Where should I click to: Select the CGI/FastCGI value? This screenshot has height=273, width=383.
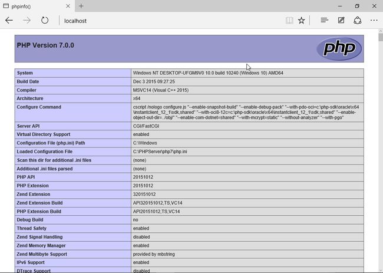pyautogui.click(x=146, y=126)
